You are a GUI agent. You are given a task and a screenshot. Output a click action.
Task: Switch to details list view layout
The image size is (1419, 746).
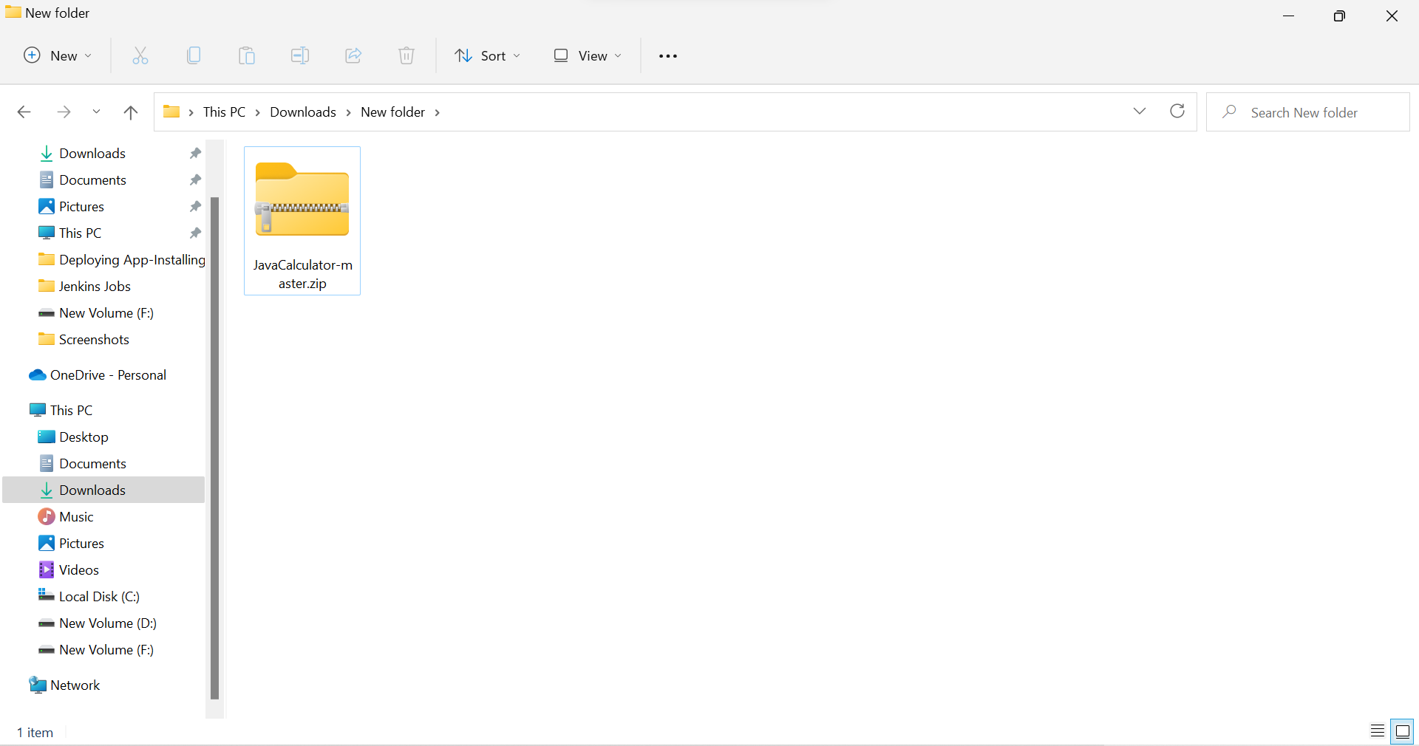(x=1378, y=731)
